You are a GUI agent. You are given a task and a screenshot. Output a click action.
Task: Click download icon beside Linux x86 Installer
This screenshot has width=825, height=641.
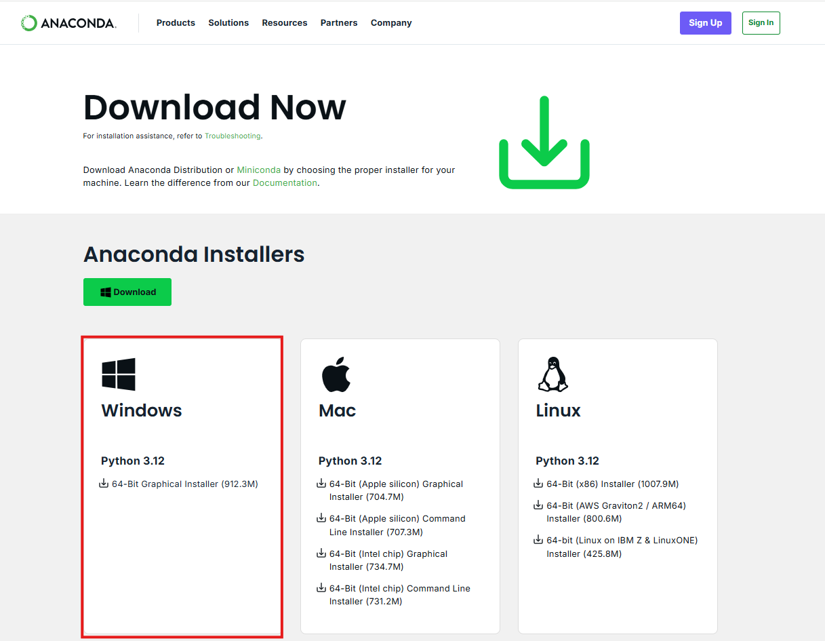tap(539, 484)
